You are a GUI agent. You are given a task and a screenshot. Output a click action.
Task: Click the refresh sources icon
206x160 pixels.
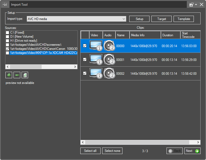pos(25,75)
